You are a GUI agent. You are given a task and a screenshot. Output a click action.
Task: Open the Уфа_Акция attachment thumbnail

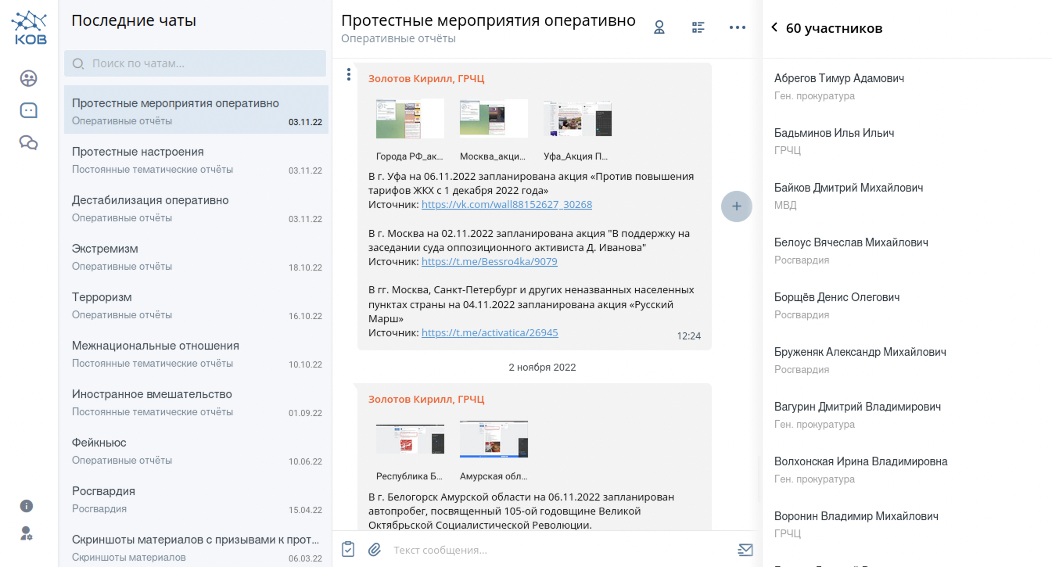pyautogui.click(x=577, y=118)
